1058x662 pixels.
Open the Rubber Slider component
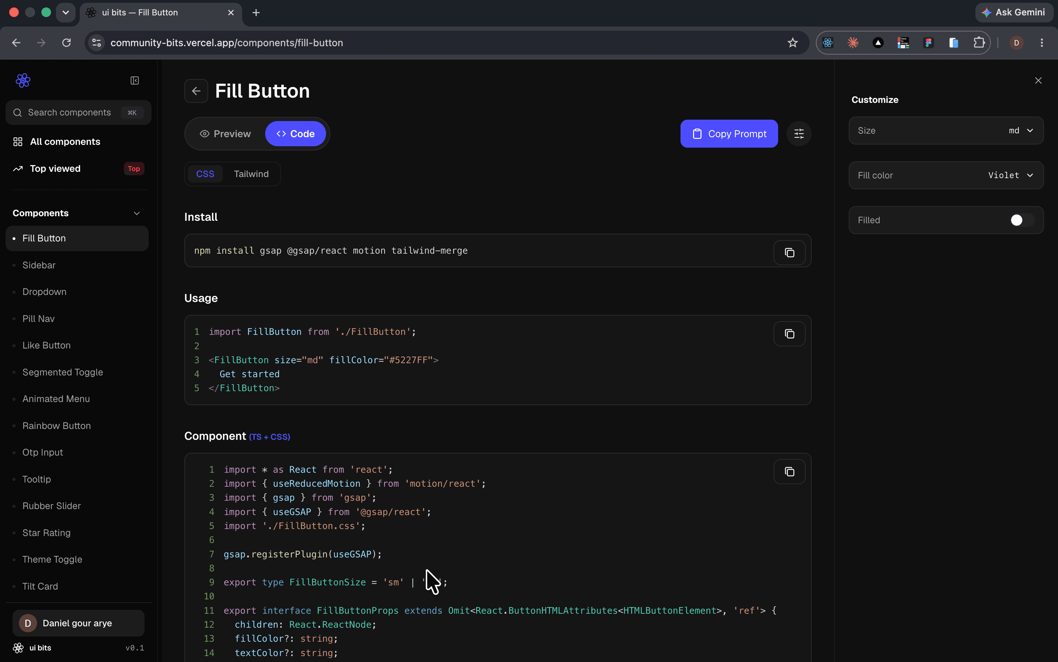(x=77, y=506)
